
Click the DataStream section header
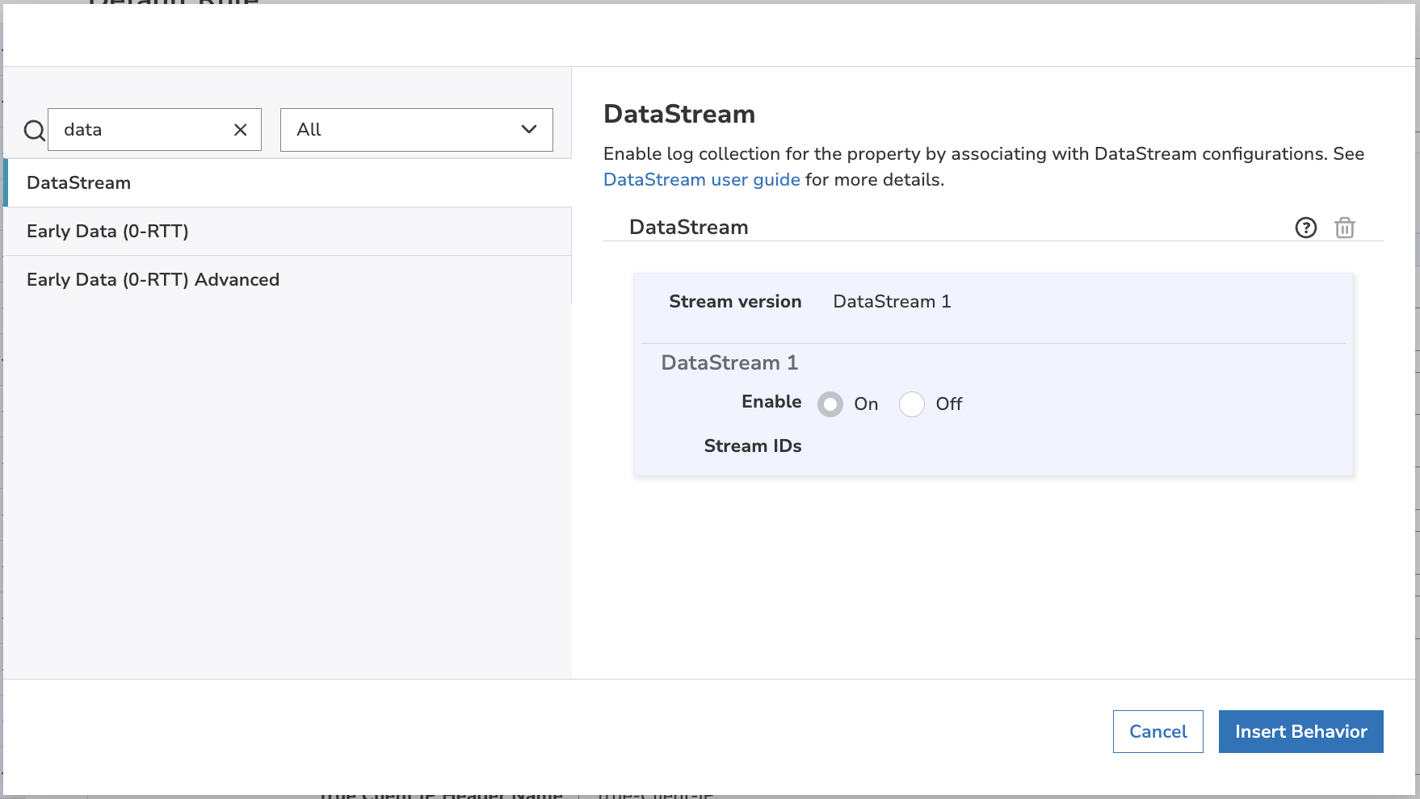[x=688, y=227]
